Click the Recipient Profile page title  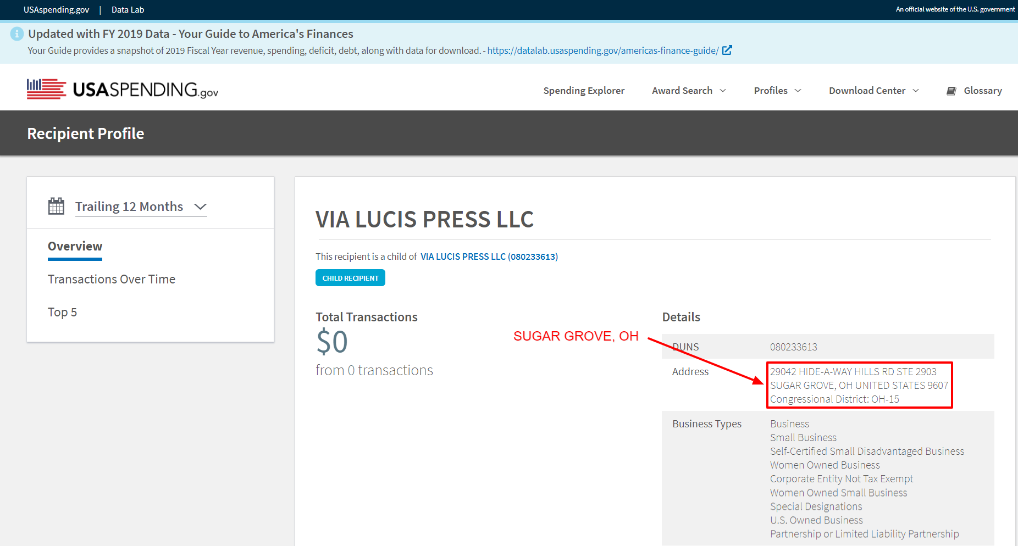86,133
